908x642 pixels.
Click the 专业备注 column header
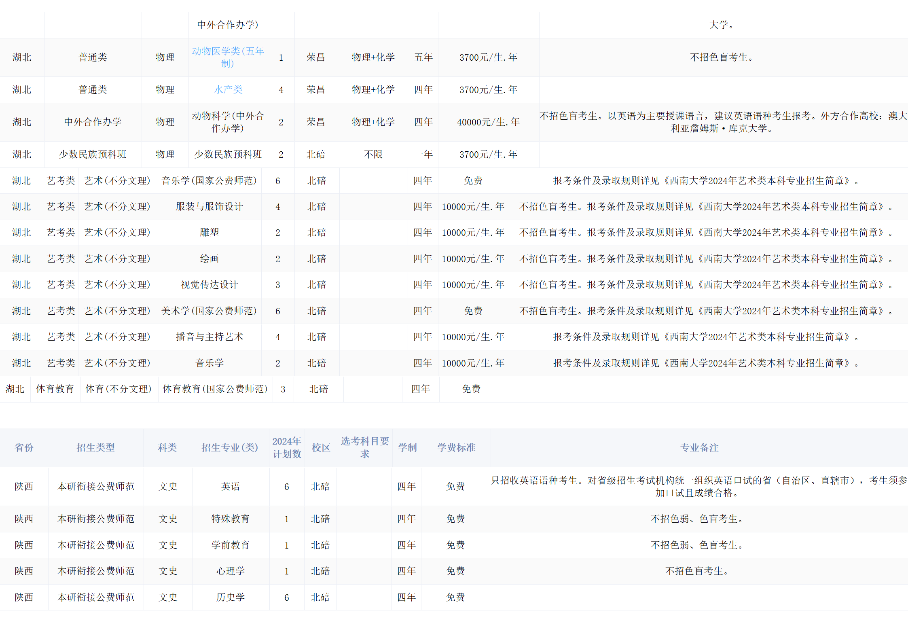699,448
